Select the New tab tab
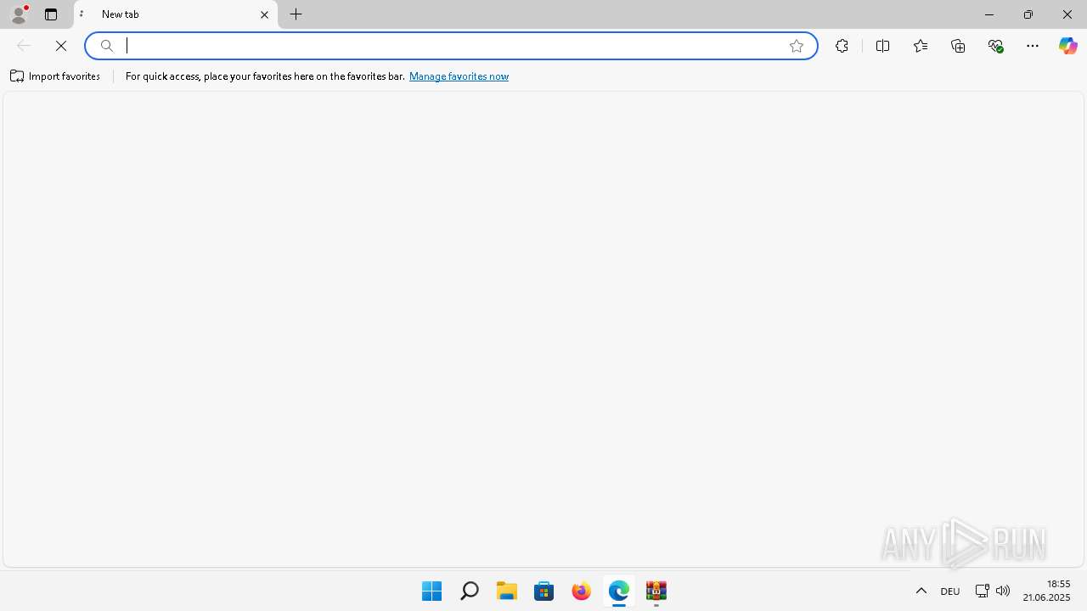Viewport: 1087px width, 611px height. [x=176, y=14]
